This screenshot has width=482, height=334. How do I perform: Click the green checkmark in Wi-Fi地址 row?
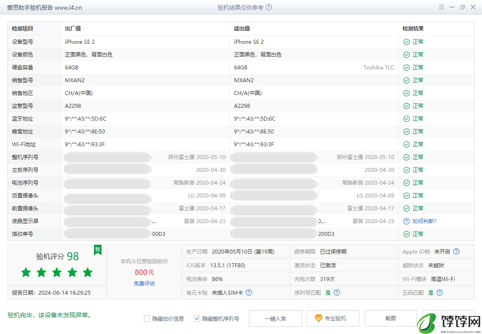407,144
